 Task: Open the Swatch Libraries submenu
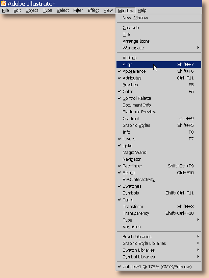click(x=138, y=250)
